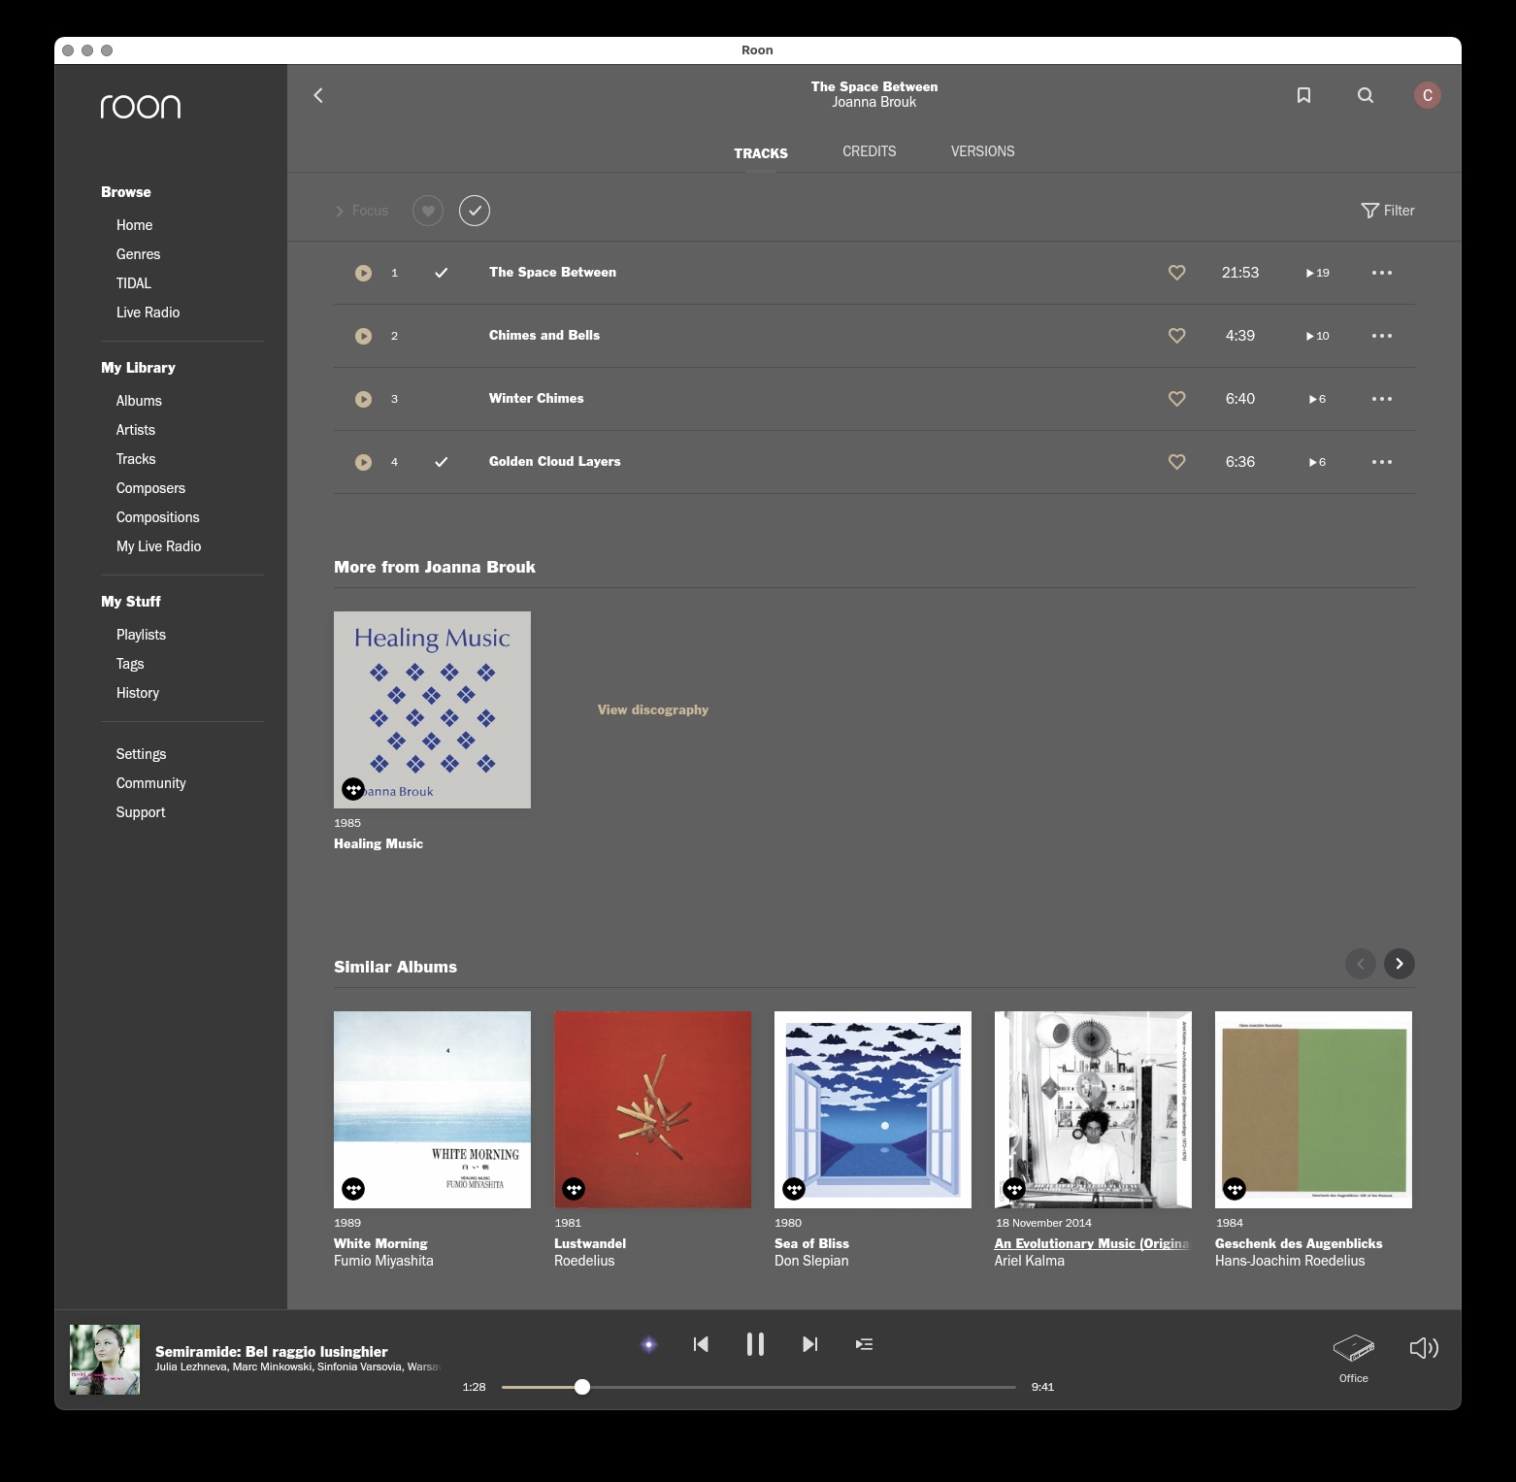
Task: Open Support in the sidebar
Action: (x=141, y=812)
